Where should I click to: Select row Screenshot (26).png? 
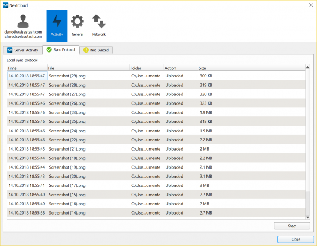(x=156, y=103)
